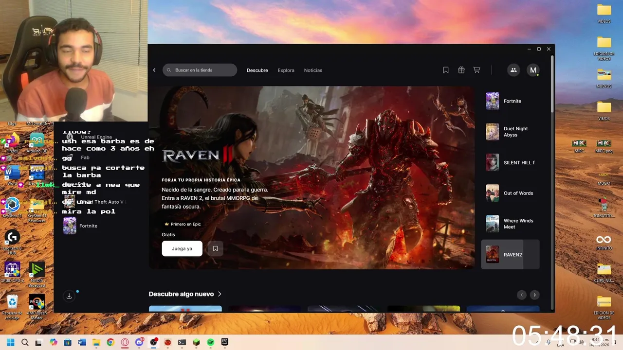
Task: Switch to the Noticias tab
Action: point(313,70)
